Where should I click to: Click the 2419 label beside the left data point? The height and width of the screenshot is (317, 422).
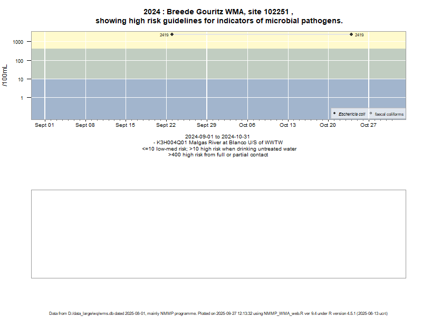164,35
